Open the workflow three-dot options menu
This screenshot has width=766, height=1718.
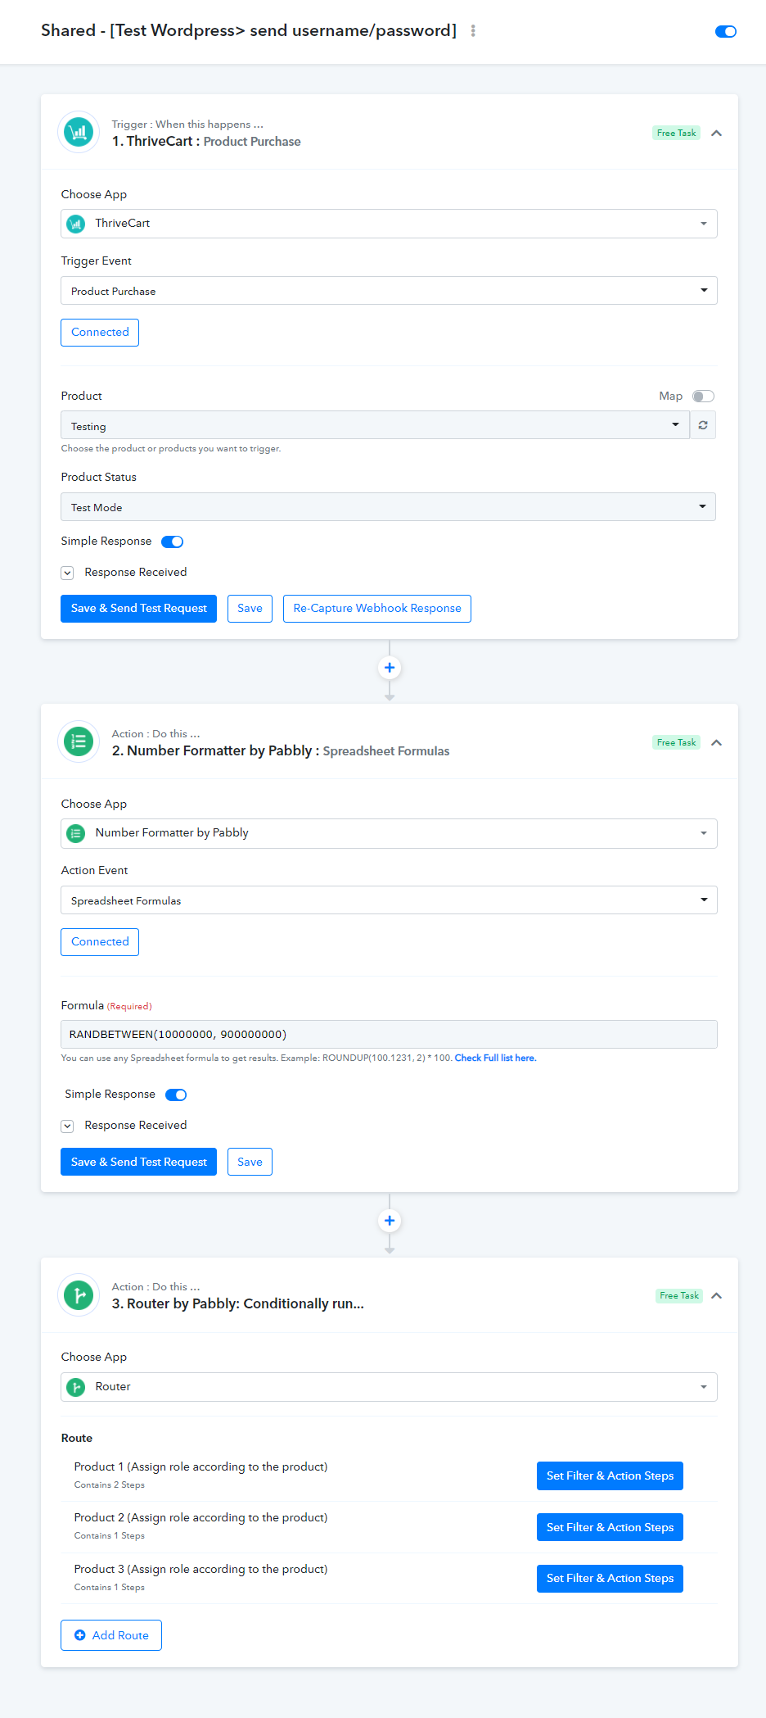pyautogui.click(x=473, y=30)
